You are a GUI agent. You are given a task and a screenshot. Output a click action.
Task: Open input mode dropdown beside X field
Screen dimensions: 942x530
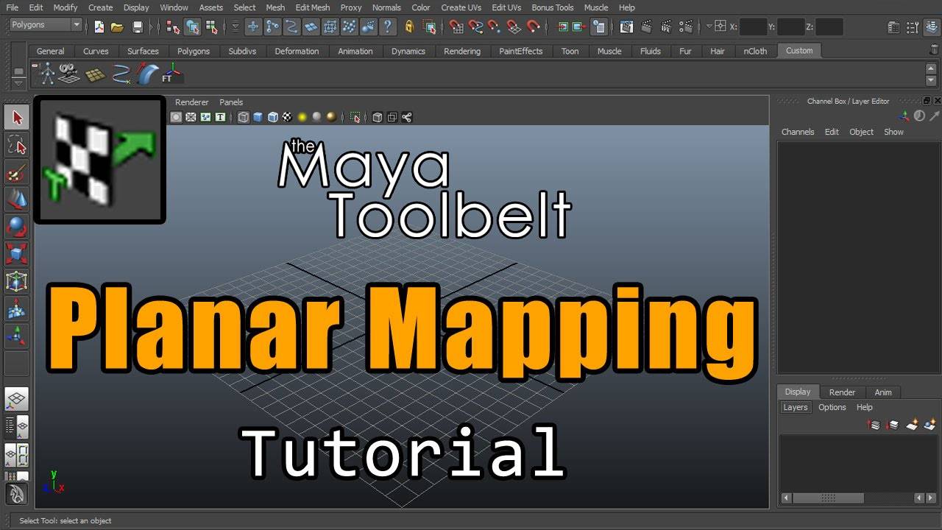click(709, 26)
